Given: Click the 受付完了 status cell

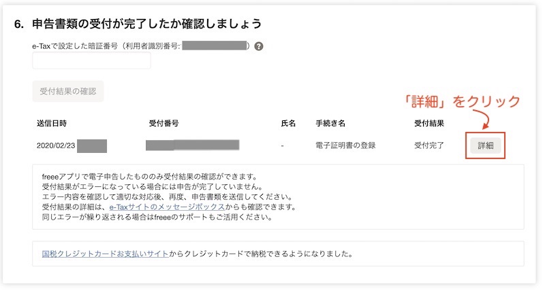Looking at the screenshot, I should tap(429, 145).
